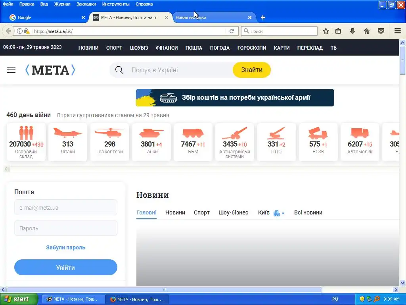Open the Забули пароль link
The height and width of the screenshot is (305, 406).
tap(66, 247)
